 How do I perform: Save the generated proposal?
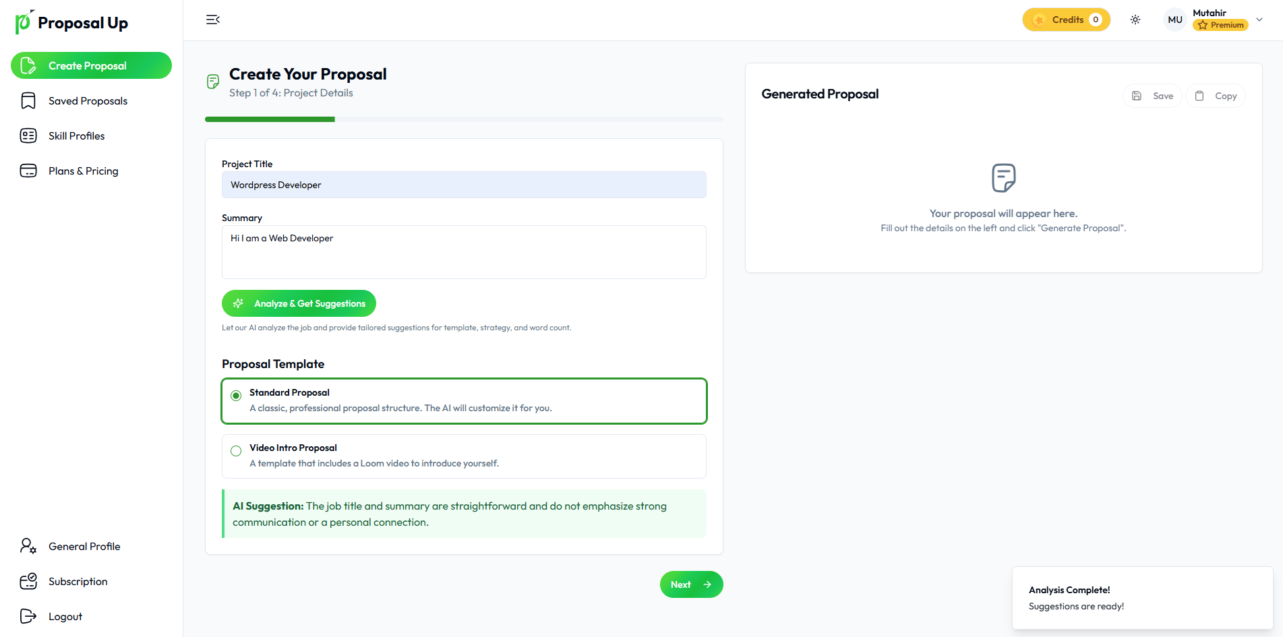(x=1153, y=96)
